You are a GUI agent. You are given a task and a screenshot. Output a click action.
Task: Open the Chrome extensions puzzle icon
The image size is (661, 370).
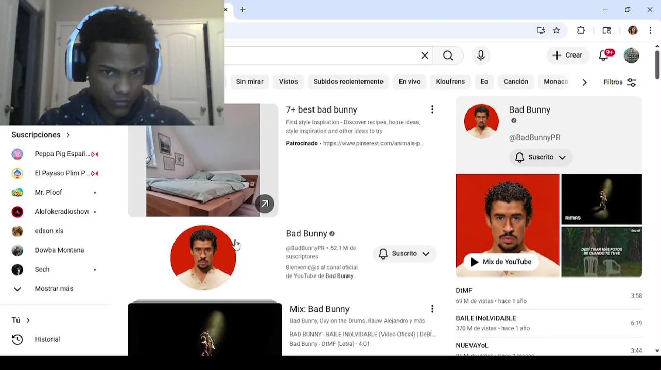click(581, 30)
